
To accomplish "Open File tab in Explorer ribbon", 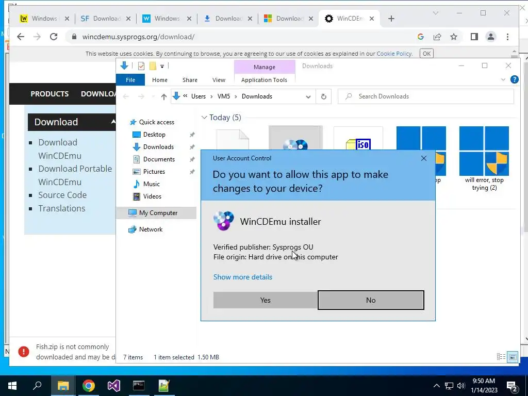I will (x=130, y=80).
